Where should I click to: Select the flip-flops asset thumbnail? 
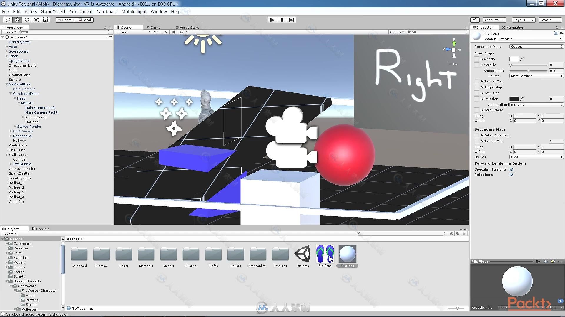pos(325,254)
